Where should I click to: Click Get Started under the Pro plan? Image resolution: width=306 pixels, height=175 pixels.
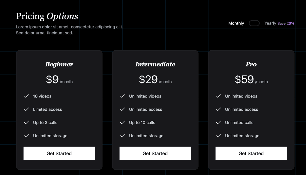point(251,153)
